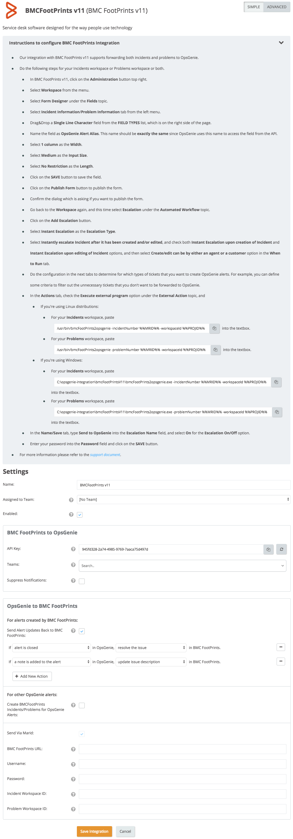Open help for Assigned to Team
293x839 pixels.
[71, 500]
